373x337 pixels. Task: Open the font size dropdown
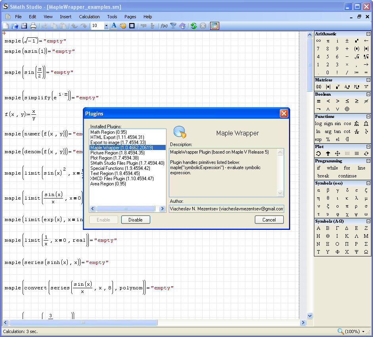click(x=106, y=26)
